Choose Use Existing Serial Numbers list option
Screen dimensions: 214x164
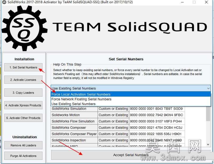[131, 104]
